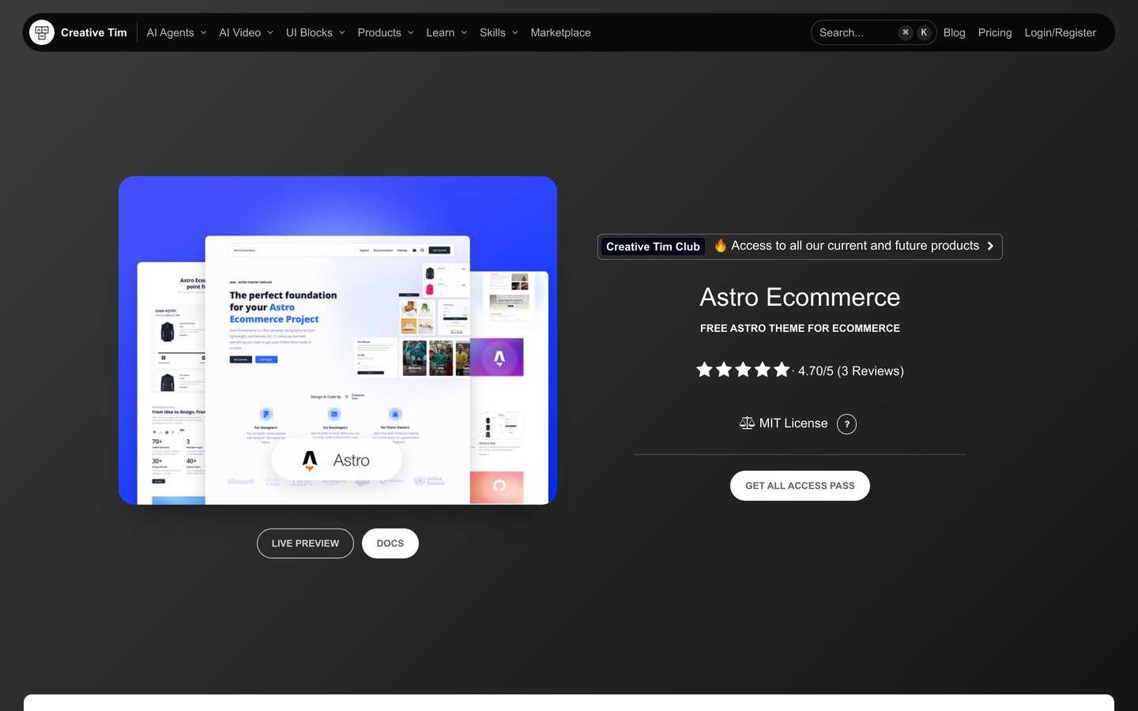Open the Blog link
1138x711 pixels.
954,32
